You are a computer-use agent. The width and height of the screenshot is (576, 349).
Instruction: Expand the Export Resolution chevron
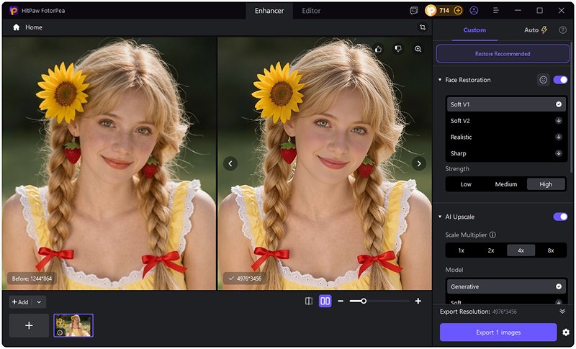pos(562,312)
